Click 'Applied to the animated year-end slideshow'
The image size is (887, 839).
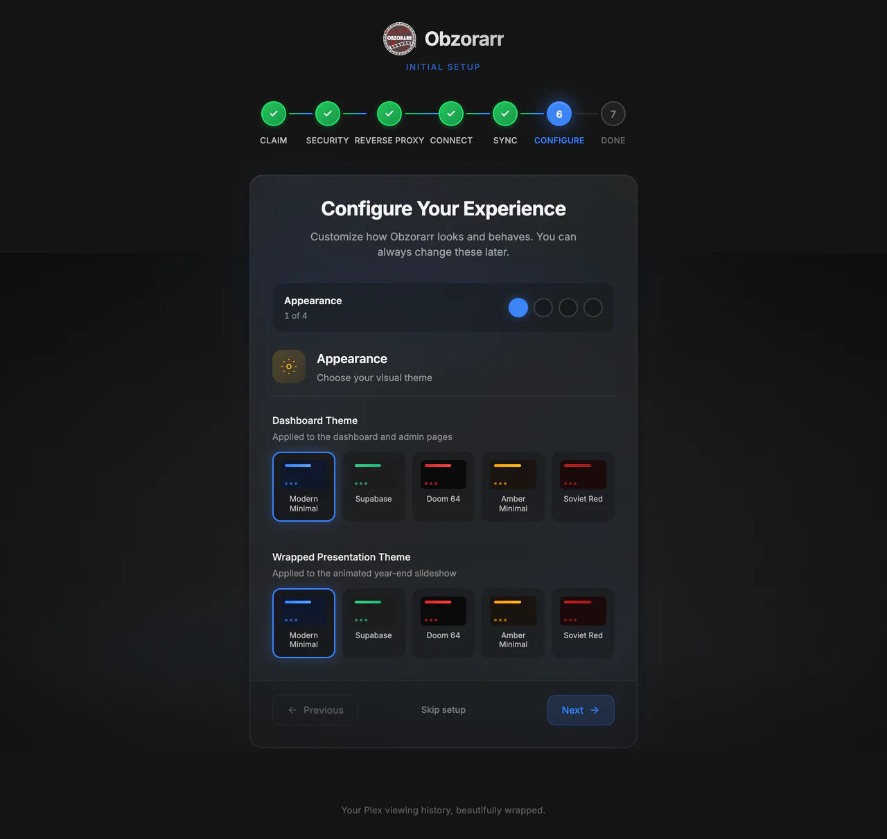[365, 574]
